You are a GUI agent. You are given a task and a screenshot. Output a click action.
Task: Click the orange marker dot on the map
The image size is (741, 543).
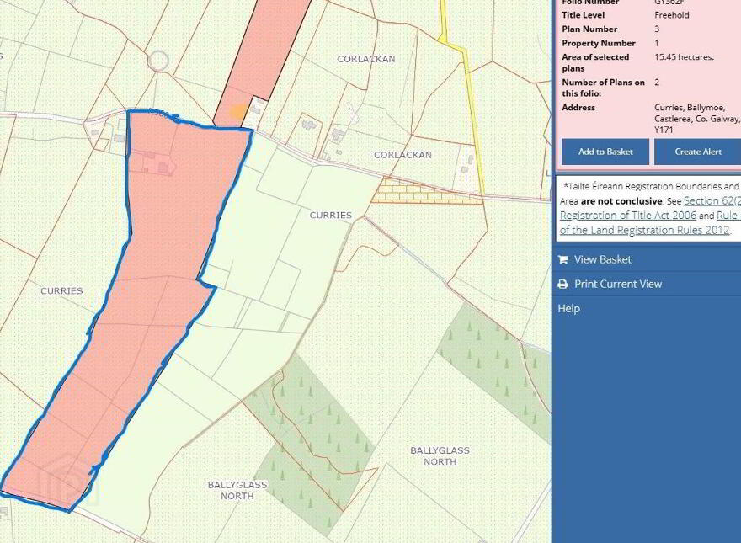[x=238, y=112]
